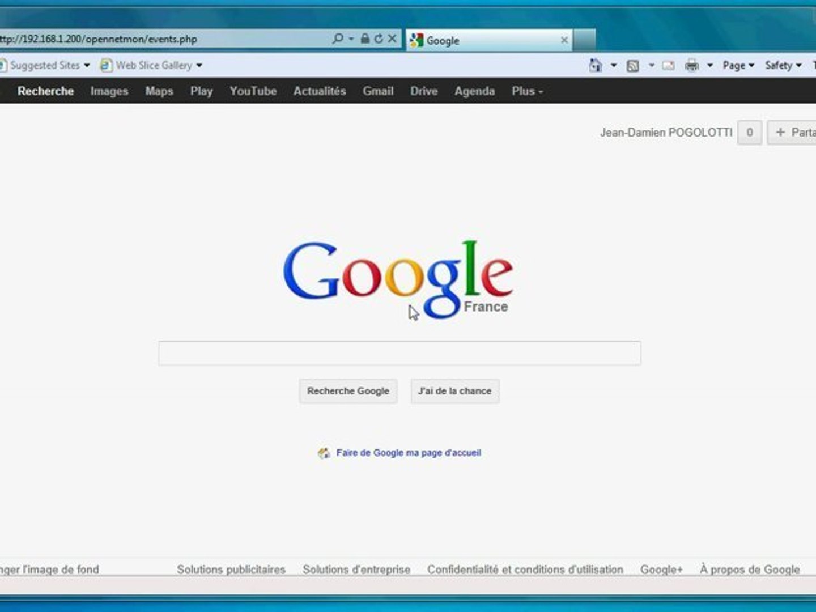The image size is (816, 612).
Task: Click the Recherche Google button
Action: coord(348,391)
